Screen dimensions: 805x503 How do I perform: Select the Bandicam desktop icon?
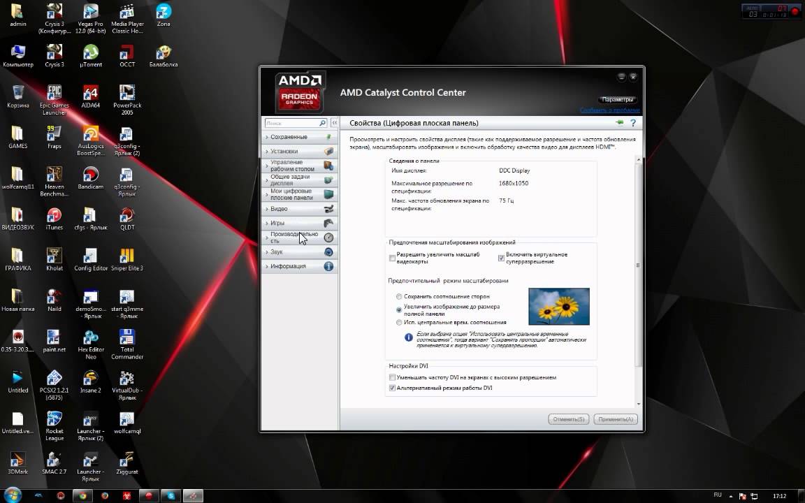point(90,178)
